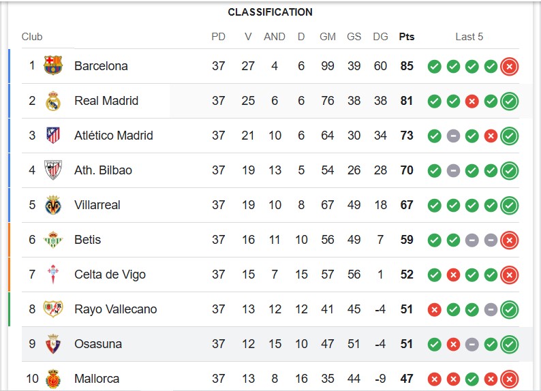This screenshot has height=391, width=541.
Task: Click the Atlético Madrid crest icon
Action: (x=52, y=135)
